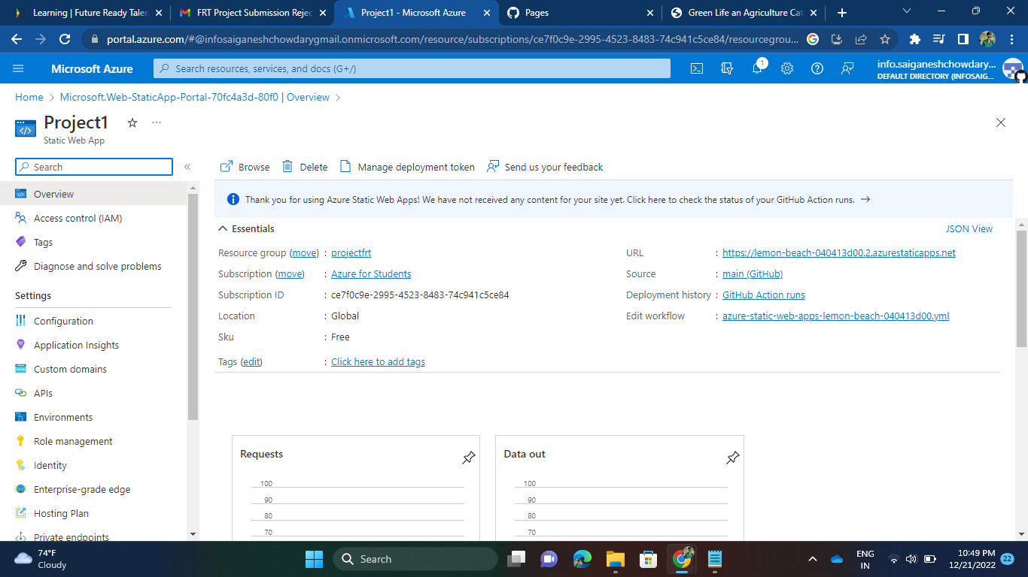The height and width of the screenshot is (577, 1028).
Task: Open Chrome extensions puzzle icon
Action: (x=915, y=39)
